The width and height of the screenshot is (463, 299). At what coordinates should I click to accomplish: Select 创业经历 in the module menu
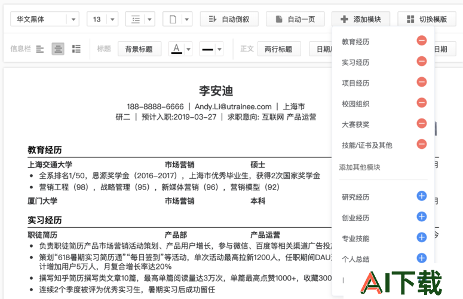355,218
